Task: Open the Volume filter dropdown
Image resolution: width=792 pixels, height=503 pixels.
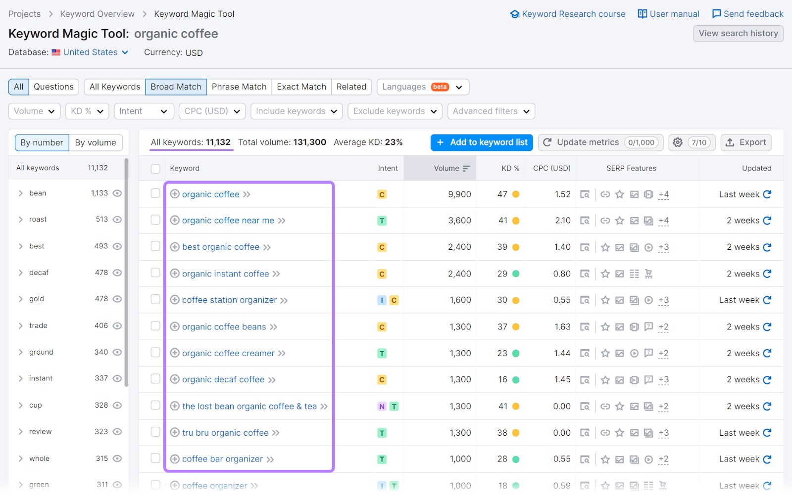Action: pos(34,111)
